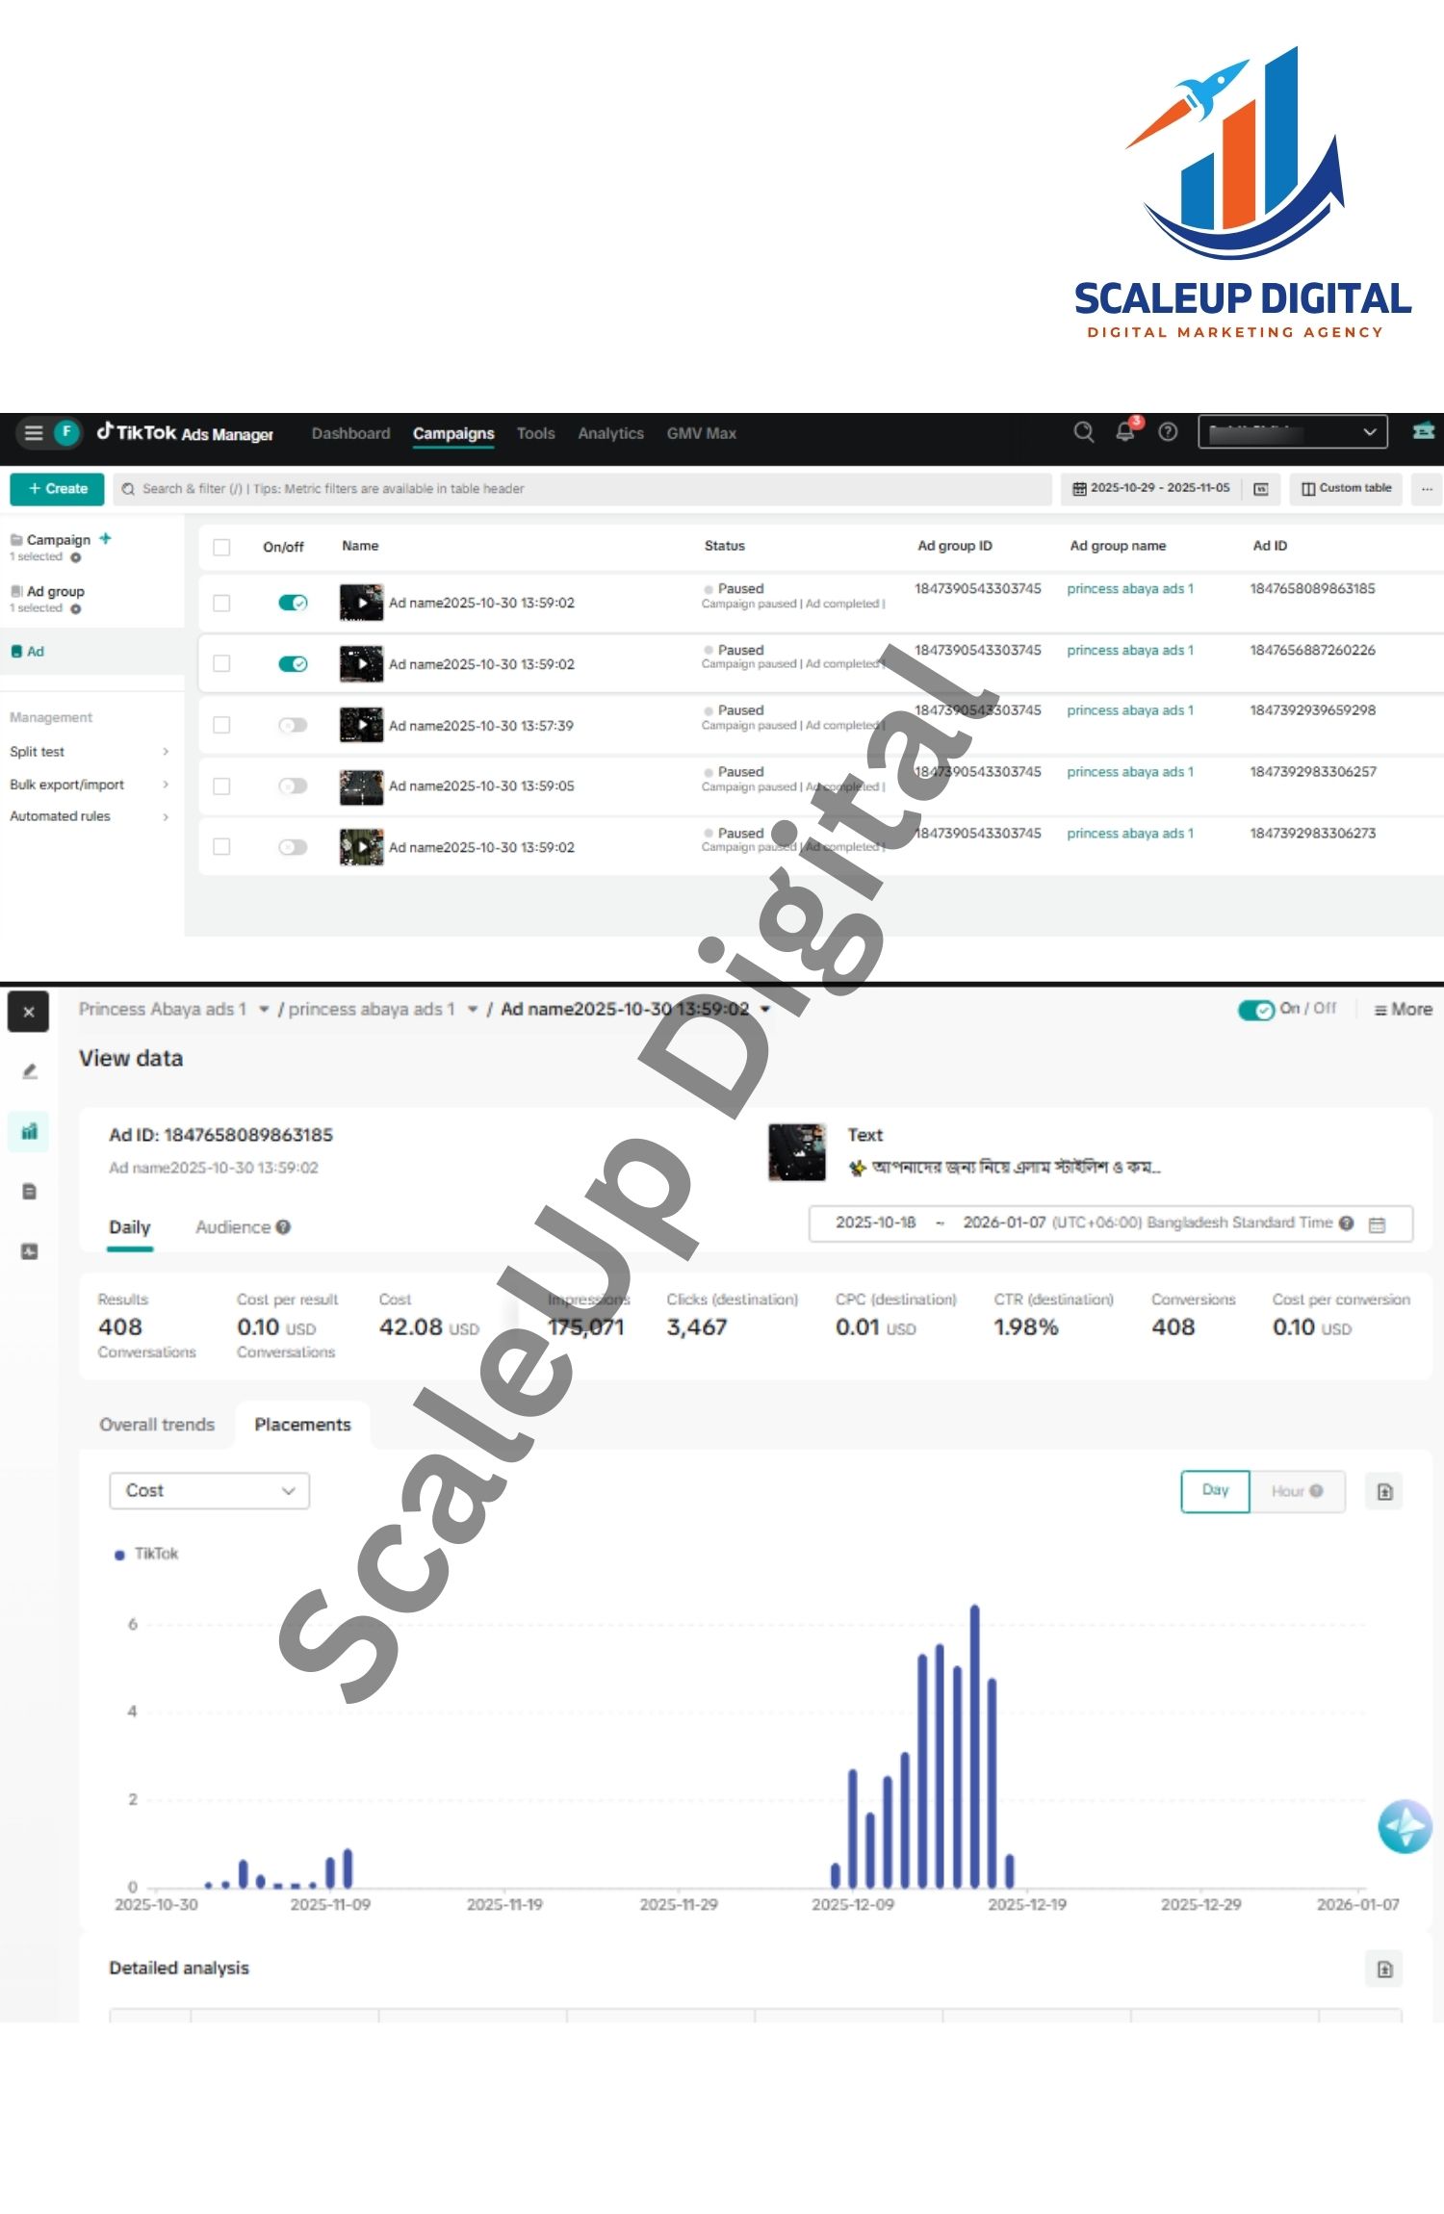The height and width of the screenshot is (2214, 1444).
Task: Toggle off the first ad's On/off switch
Action: click(293, 603)
